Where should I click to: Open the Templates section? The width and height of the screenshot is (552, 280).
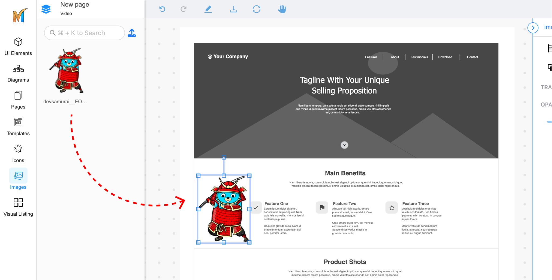[18, 127]
